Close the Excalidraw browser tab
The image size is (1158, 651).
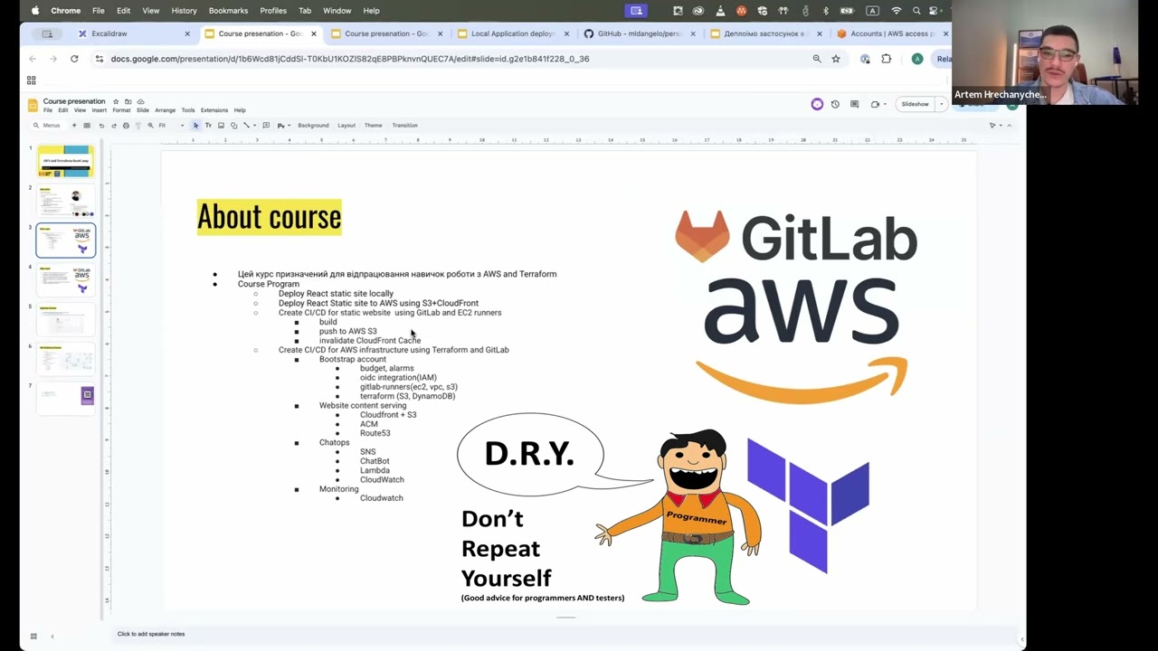[187, 33]
